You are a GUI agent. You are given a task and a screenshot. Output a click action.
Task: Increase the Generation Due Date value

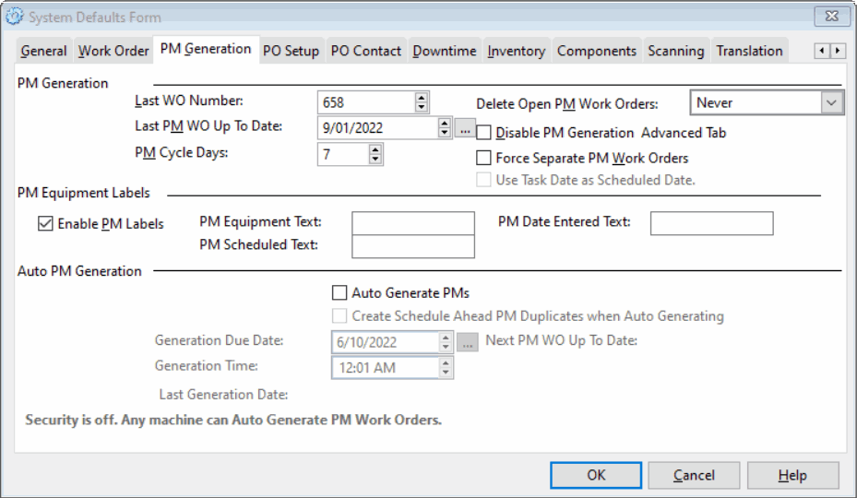[446, 338]
